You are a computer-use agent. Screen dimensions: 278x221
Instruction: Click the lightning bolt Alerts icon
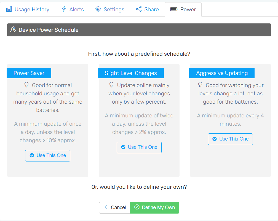(64, 9)
